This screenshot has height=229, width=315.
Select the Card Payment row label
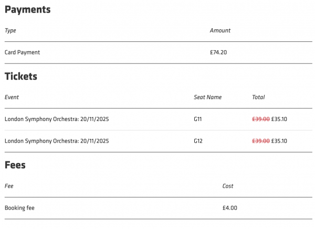pyautogui.click(x=22, y=52)
